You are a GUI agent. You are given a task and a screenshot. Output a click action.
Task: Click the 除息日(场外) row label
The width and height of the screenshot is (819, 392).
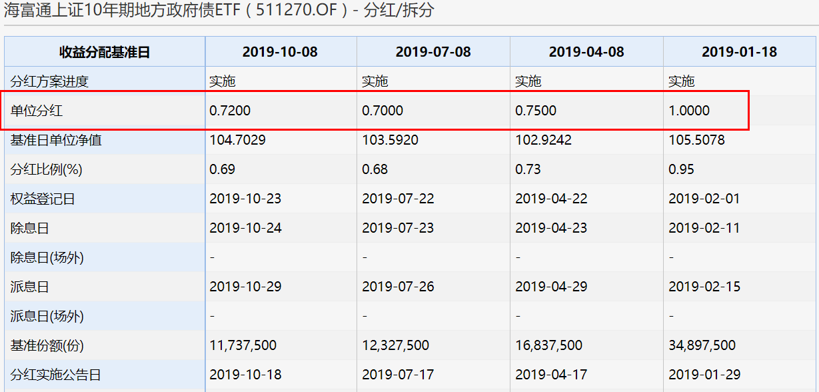(x=47, y=257)
